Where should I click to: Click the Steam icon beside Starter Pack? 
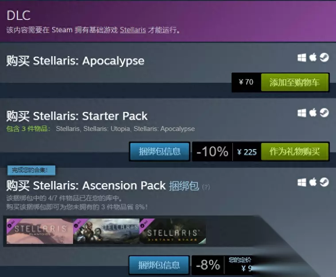point(324,113)
